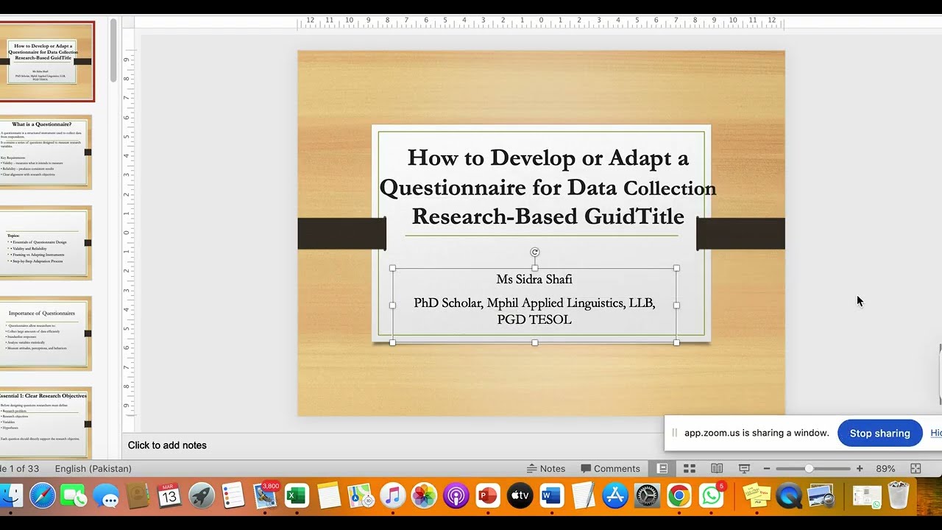
Task: Click the rotation handle above subtitle box
Action: tap(535, 252)
